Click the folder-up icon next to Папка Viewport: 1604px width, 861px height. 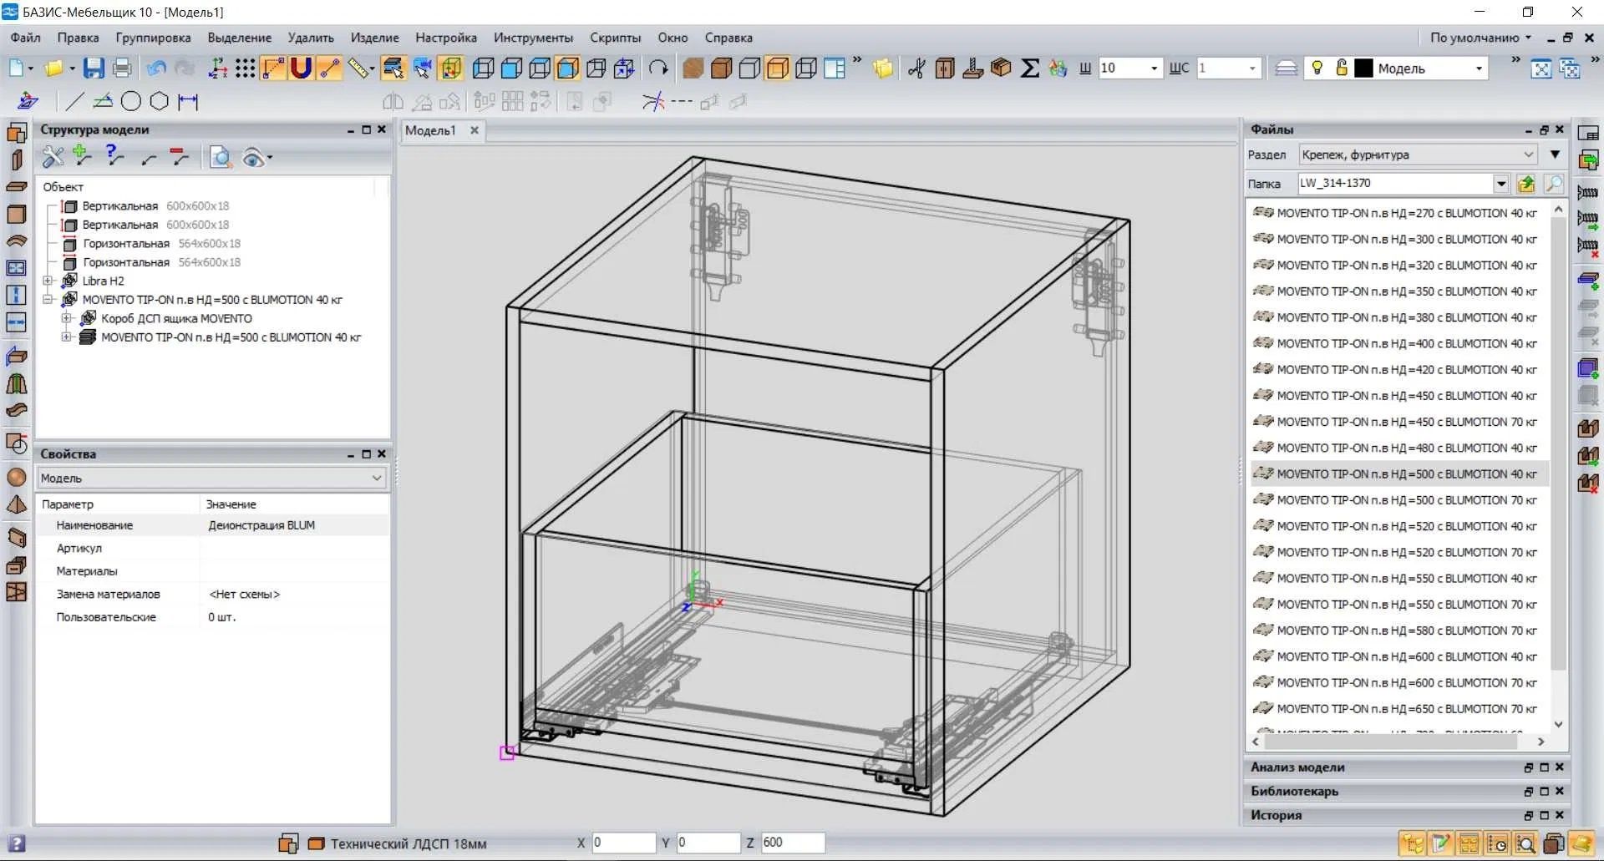pos(1526,184)
